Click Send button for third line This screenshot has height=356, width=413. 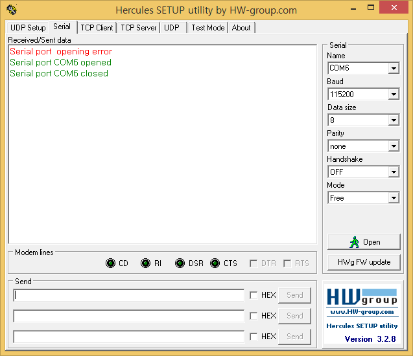tap(295, 337)
